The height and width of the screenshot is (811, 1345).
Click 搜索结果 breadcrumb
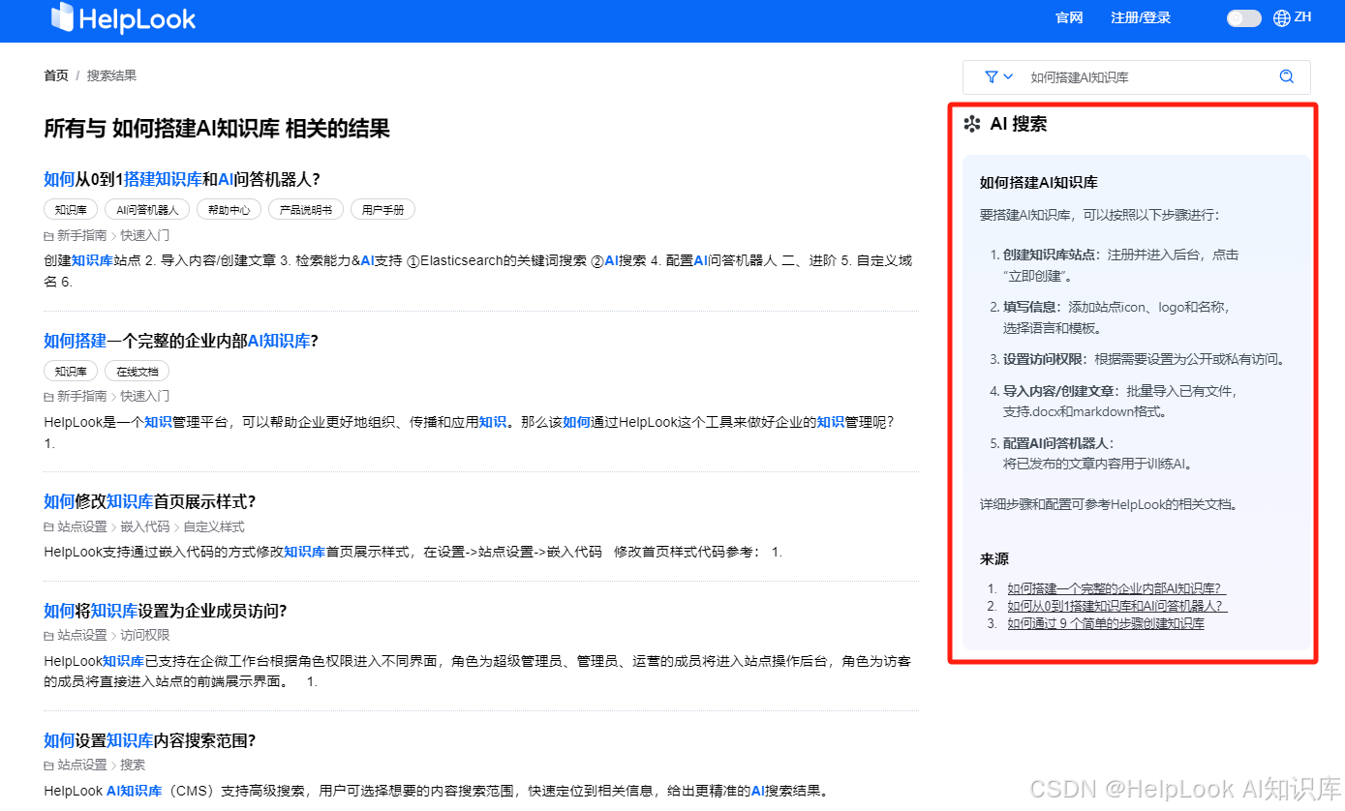click(111, 75)
